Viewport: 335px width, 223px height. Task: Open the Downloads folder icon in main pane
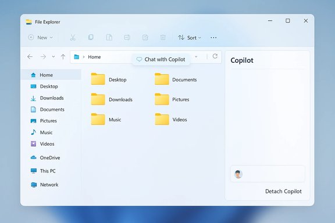click(98, 99)
